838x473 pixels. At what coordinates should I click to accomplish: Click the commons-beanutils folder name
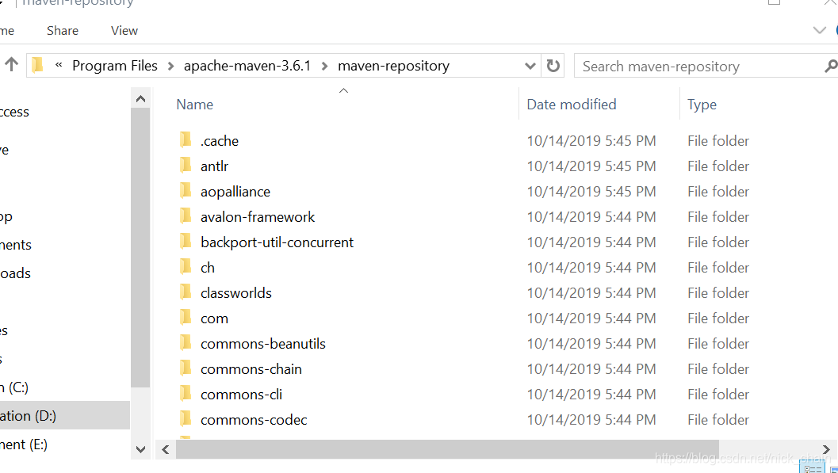263,344
